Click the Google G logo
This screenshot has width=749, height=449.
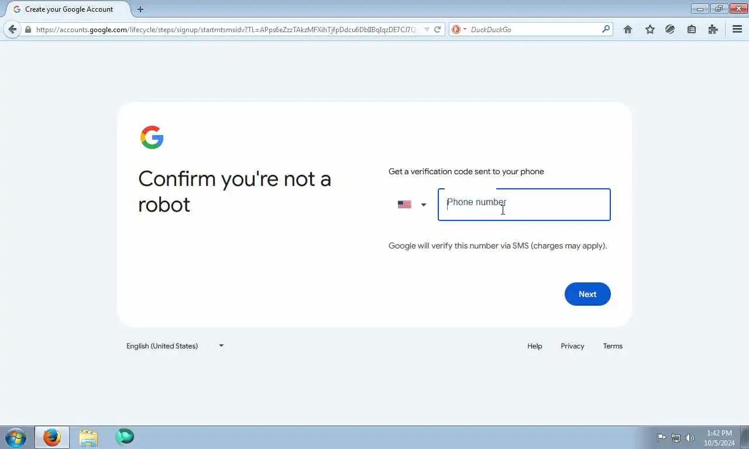click(152, 137)
